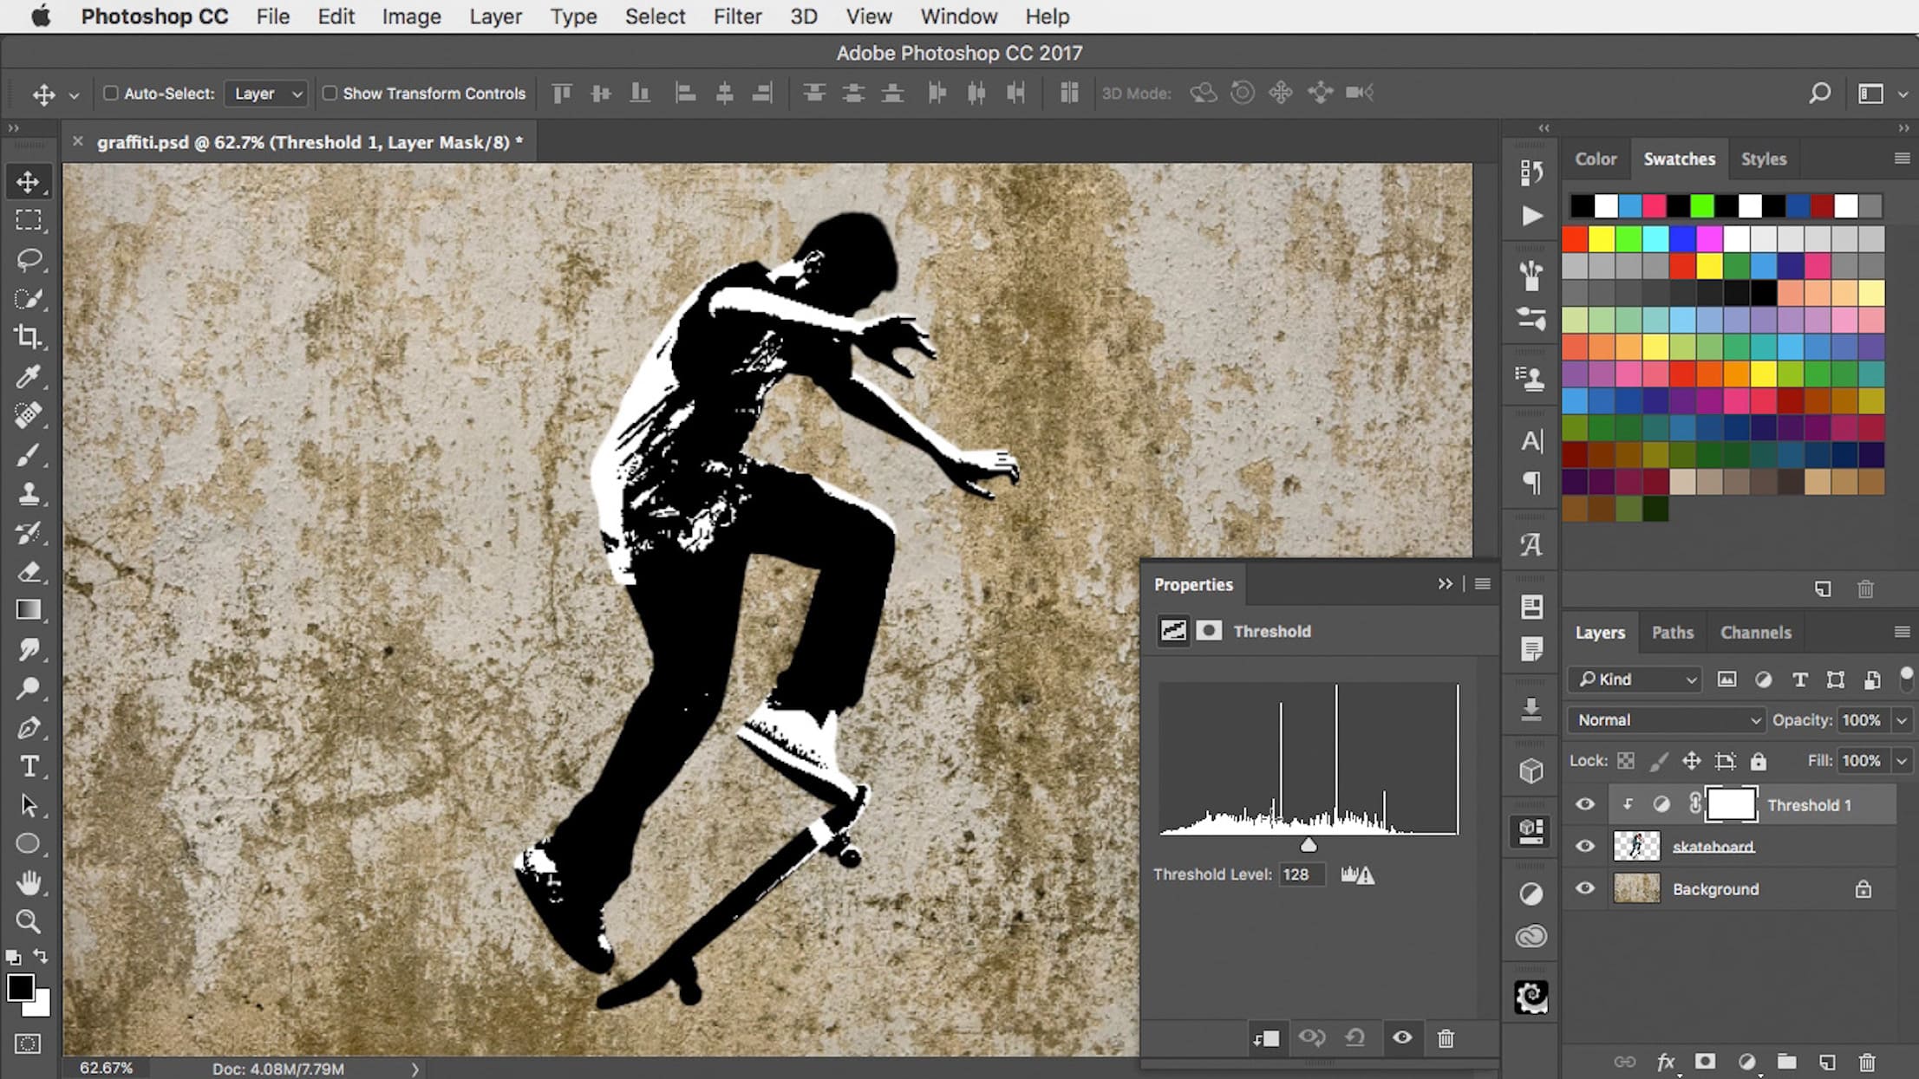Image resolution: width=1919 pixels, height=1079 pixels.
Task: Select the red swatch in Swatches panel
Action: click(x=1574, y=237)
